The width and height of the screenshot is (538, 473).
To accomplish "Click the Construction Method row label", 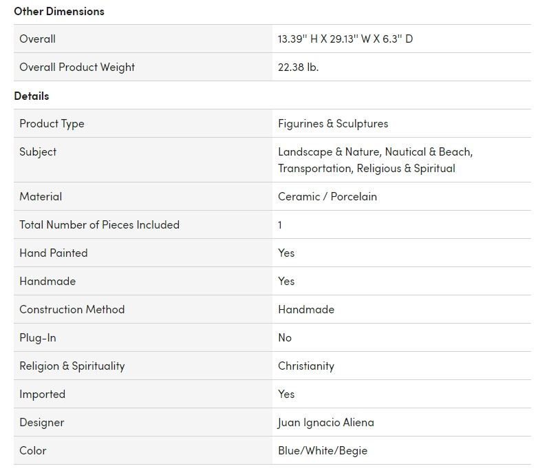I will click(72, 309).
